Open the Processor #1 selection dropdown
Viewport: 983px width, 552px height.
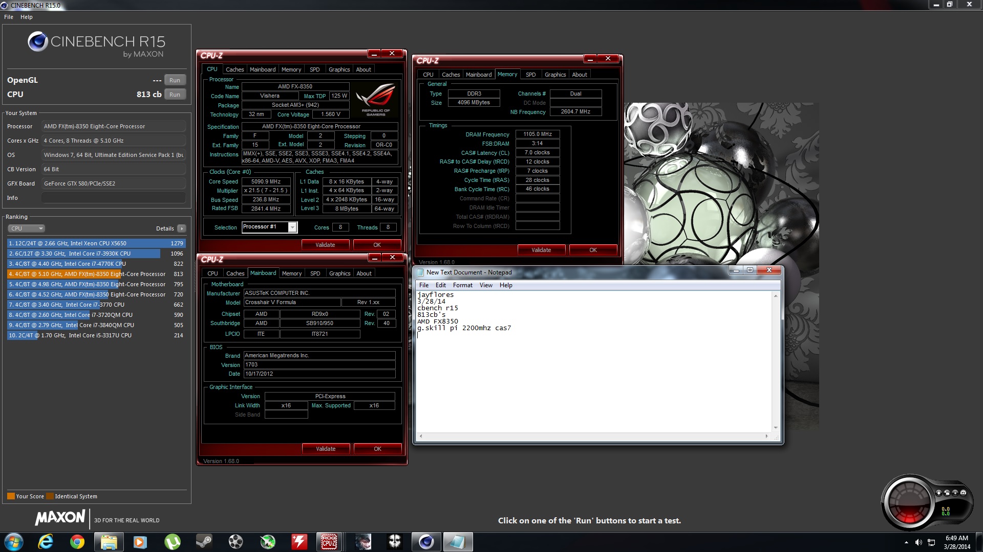292,227
